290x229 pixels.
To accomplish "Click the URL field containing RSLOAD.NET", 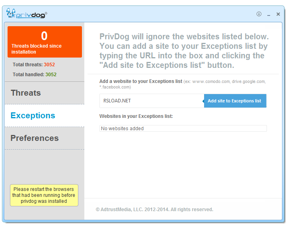I will 151,101.
